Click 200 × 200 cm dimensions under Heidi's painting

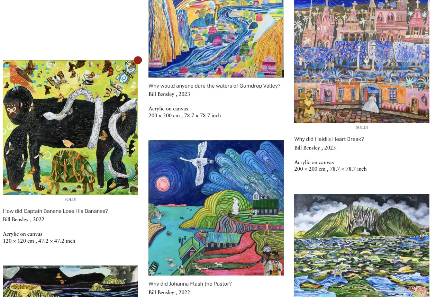click(x=330, y=169)
